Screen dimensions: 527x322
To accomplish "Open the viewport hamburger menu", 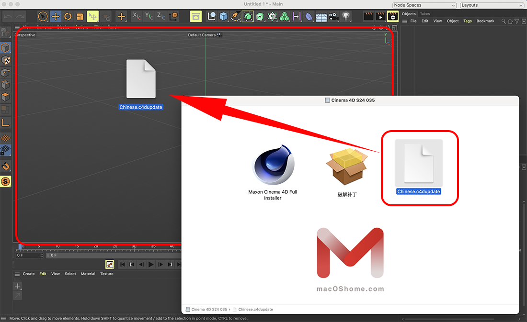I will pos(17,27).
